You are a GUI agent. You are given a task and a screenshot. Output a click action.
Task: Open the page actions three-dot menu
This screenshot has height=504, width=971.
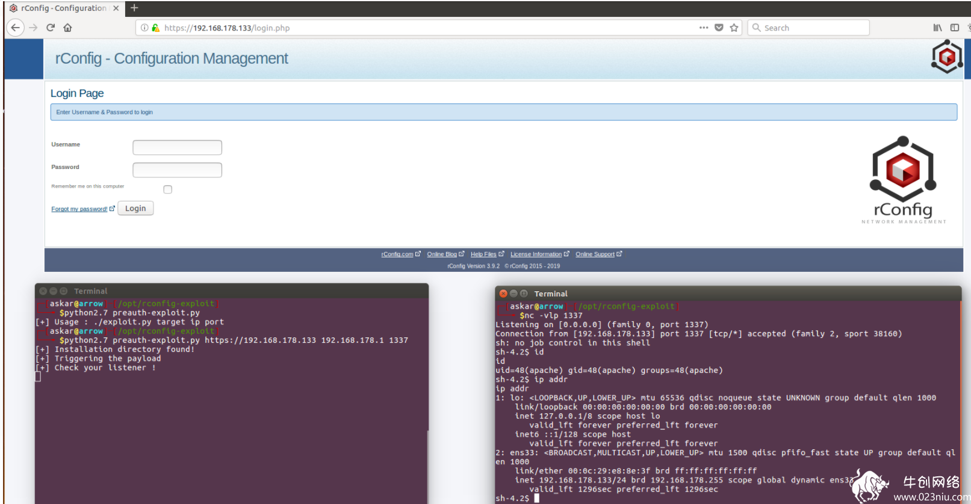tap(704, 28)
